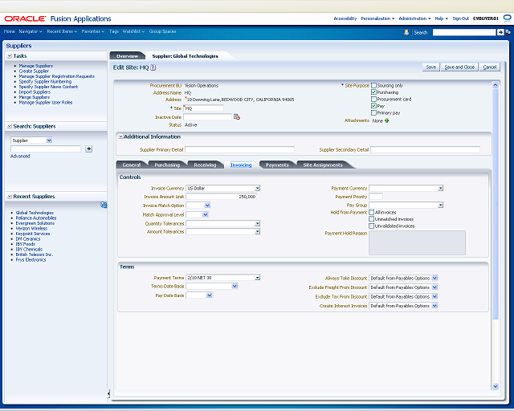Check the Primary pay checkbox
514x411 pixels.
(x=373, y=112)
